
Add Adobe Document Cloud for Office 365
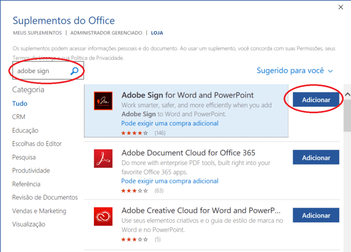point(316,158)
